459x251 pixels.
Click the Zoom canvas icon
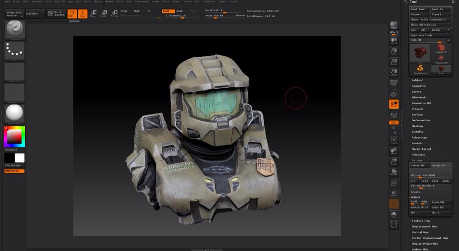[x=394, y=51]
